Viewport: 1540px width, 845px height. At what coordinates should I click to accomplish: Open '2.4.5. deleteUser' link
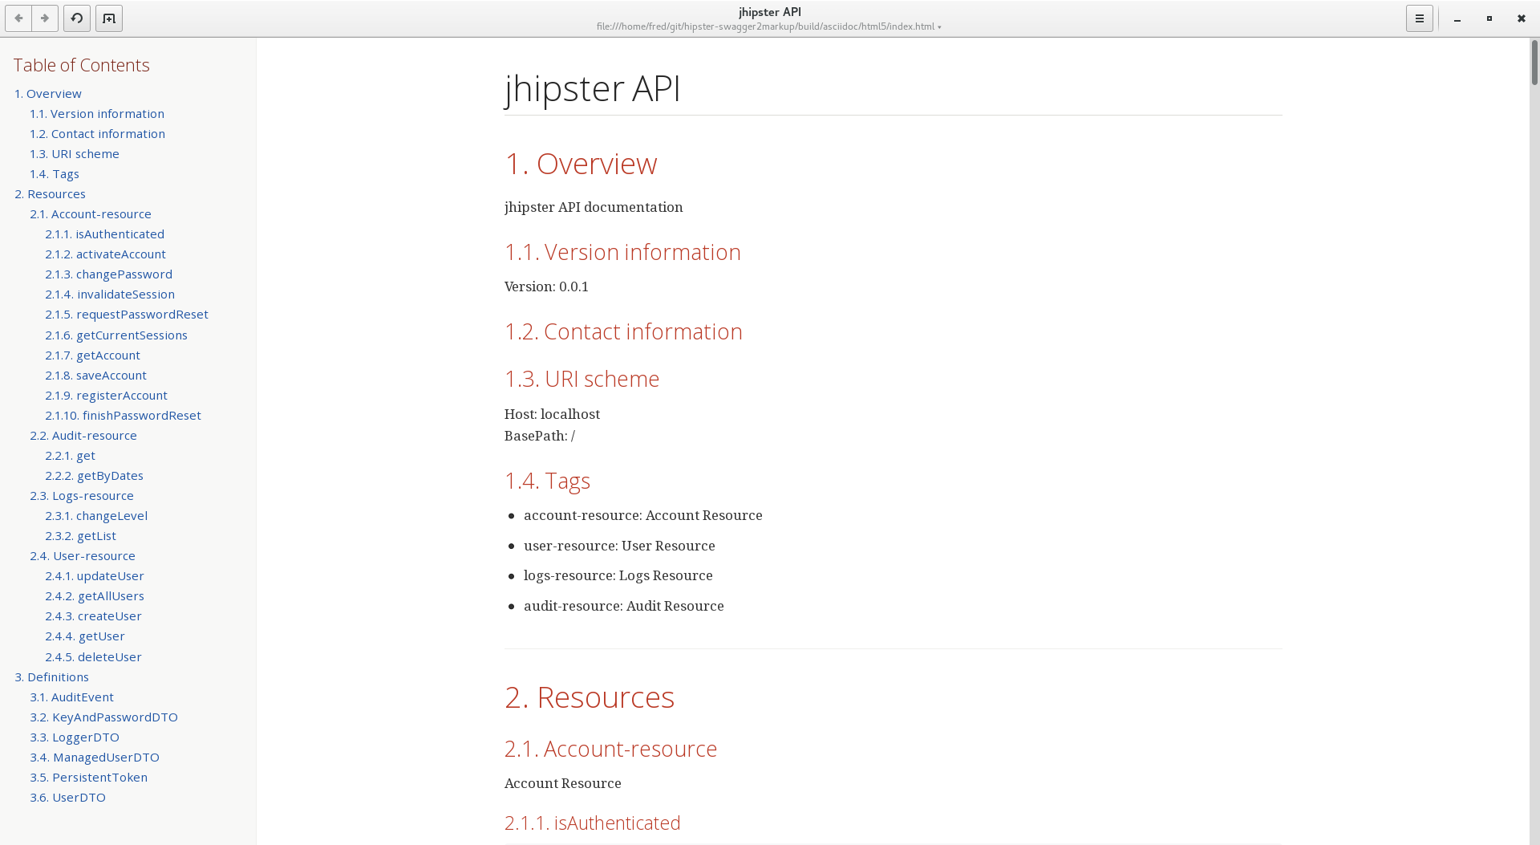tap(94, 656)
